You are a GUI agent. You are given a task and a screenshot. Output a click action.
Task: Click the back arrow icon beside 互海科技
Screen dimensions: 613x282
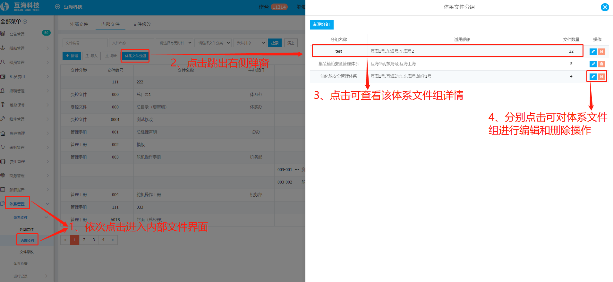pos(58,7)
